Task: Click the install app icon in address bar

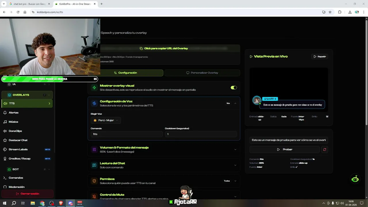Action: (x=324, y=12)
